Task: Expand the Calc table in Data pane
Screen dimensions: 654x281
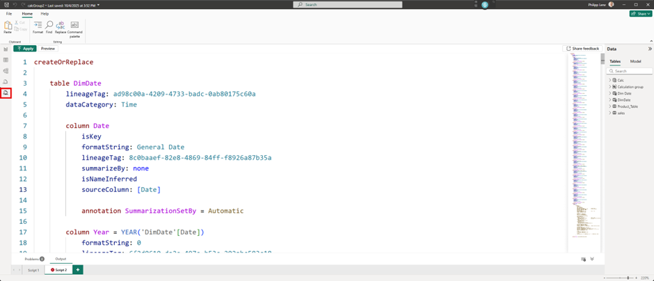Action: pyautogui.click(x=610, y=80)
